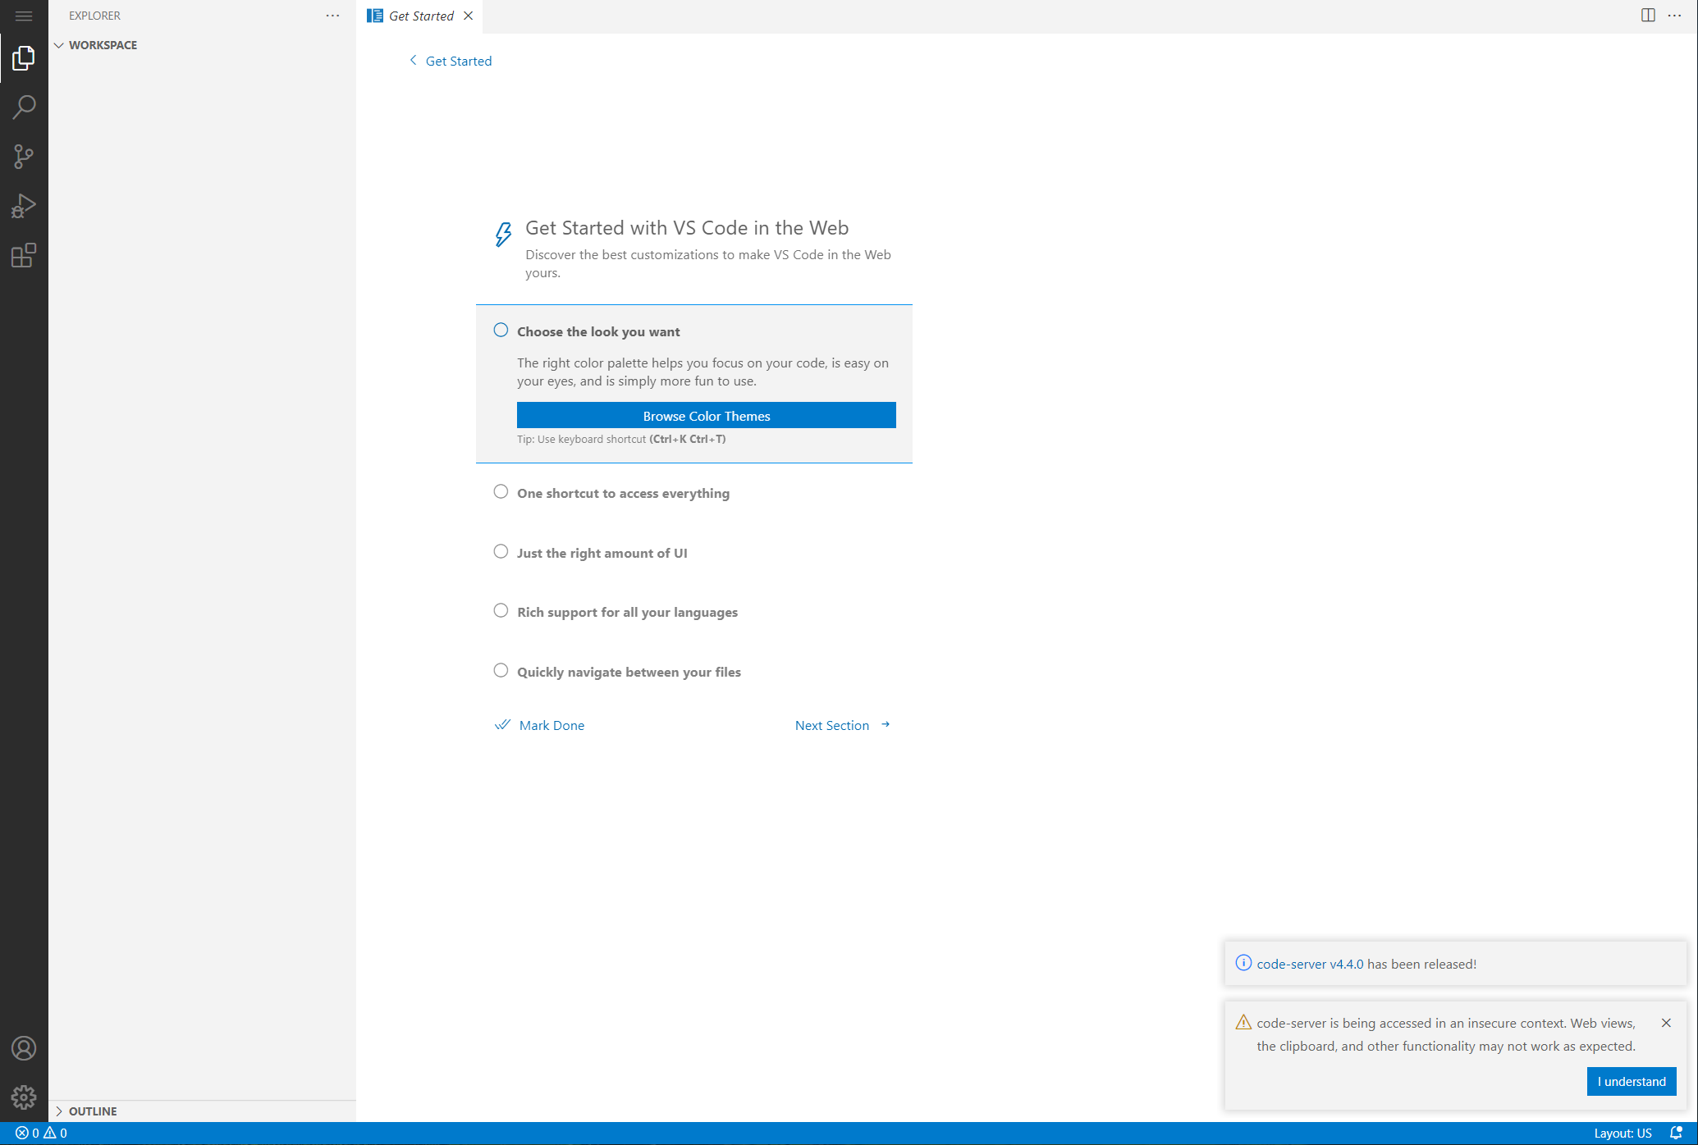Mark 'One shortcut to access everything' step done
The width and height of the screenshot is (1698, 1145).
click(x=501, y=492)
